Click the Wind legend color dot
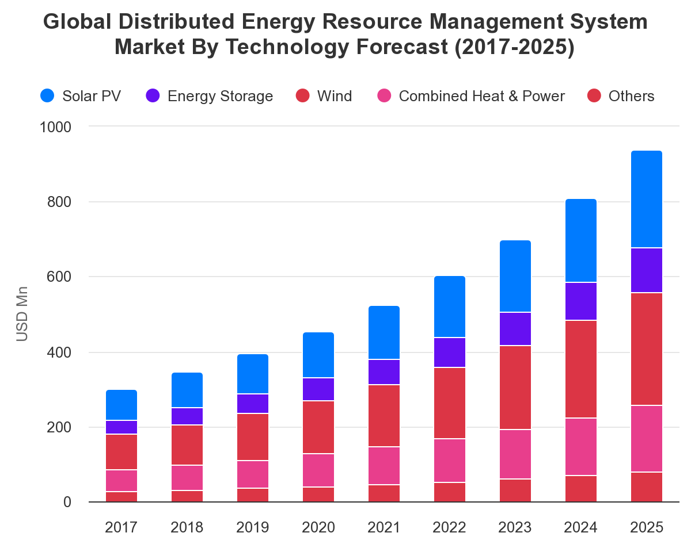691x552 pixels. pos(302,96)
